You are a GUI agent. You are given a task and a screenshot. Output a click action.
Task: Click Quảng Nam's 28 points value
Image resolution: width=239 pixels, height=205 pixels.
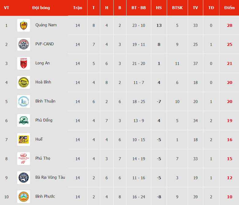tap(230, 25)
